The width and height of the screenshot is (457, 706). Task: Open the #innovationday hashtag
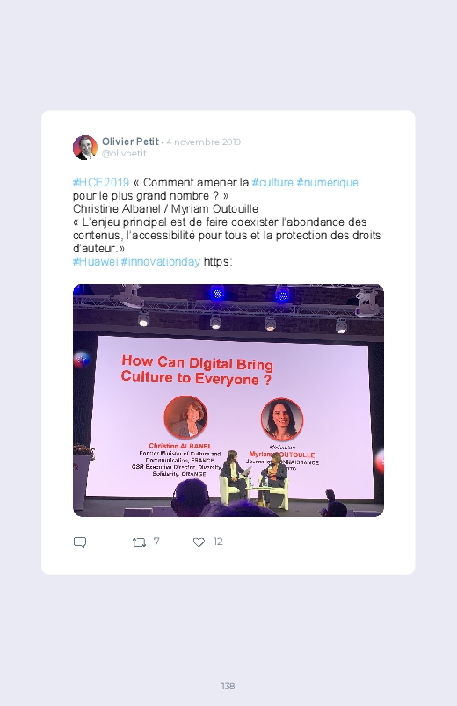[160, 262]
